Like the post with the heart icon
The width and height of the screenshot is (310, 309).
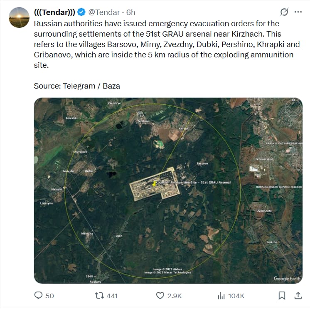160,296
